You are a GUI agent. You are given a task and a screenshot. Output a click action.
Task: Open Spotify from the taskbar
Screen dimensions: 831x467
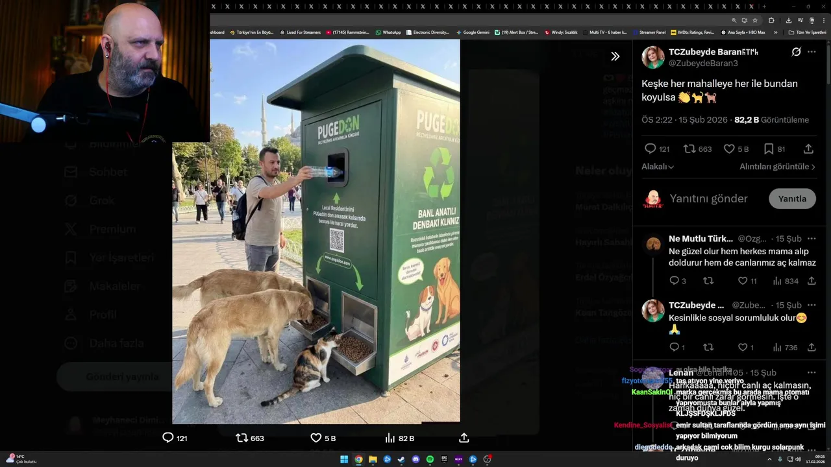pyautogui.click(x=430, y=459)
